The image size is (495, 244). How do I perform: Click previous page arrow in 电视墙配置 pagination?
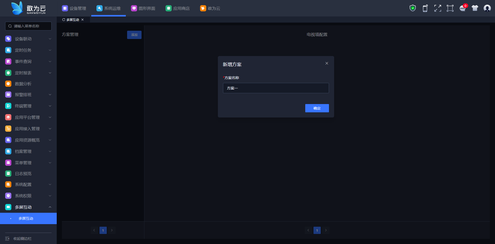click(x=308, y=230)
